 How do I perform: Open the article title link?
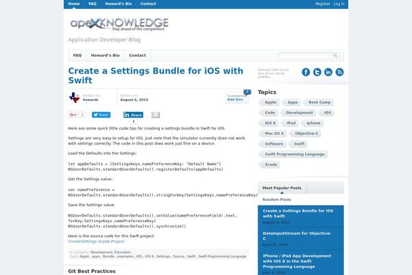pos(156,75)
